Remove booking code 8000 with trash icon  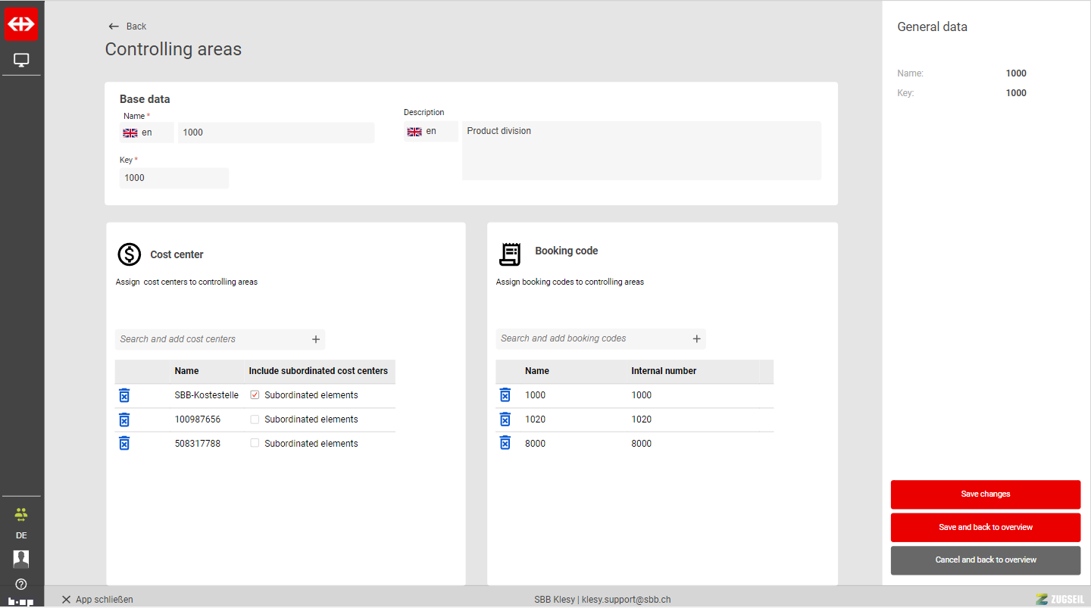pyautogui.click(x=505, y=444)
